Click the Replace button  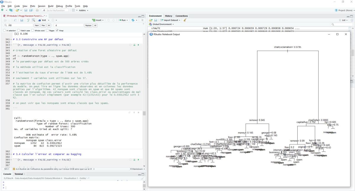(x=88, y=25)
